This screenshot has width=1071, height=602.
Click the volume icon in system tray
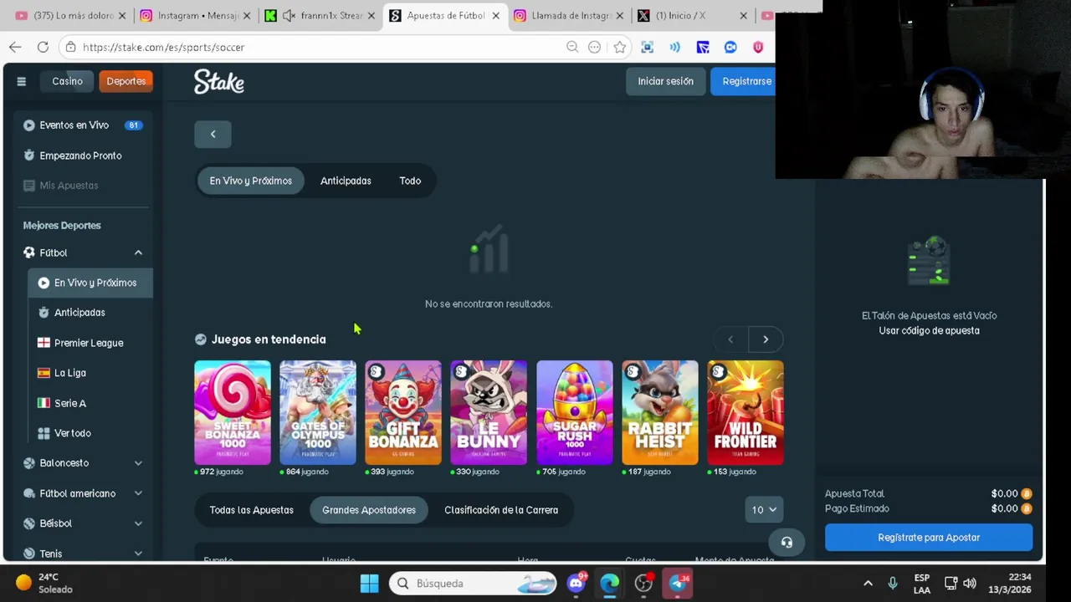pos(970,584)
